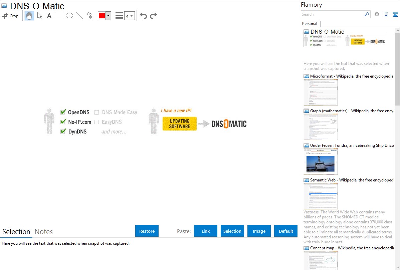The width and height of the screenshot is (400, 270).
Task: Switch to the Notes tab
Action: coord(44,232)
